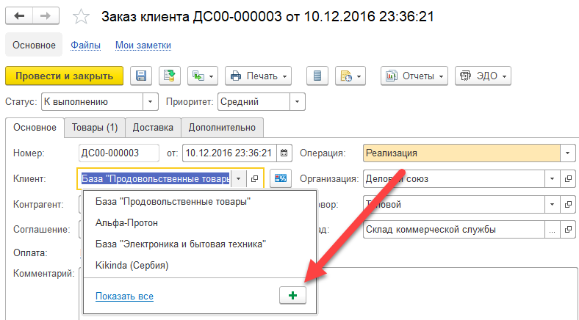Click the Показать все link
This screenshot has width=579, height=320.
[x=124, y=296]
